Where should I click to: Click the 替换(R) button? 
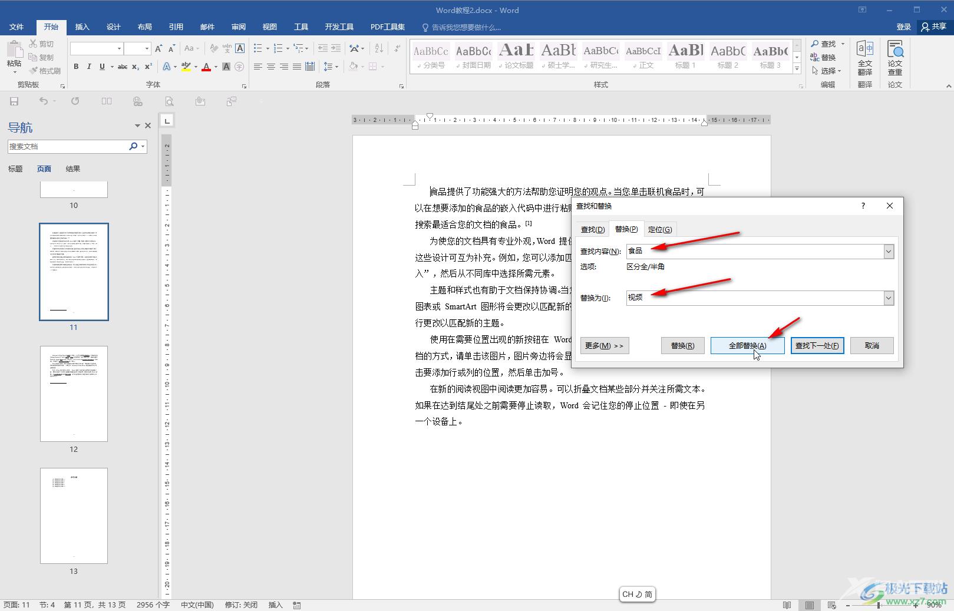tap(683, 346)
